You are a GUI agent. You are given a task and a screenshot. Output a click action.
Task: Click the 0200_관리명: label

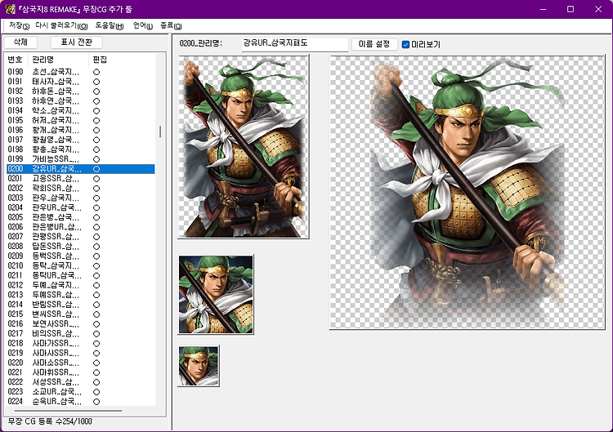[200, 43]
